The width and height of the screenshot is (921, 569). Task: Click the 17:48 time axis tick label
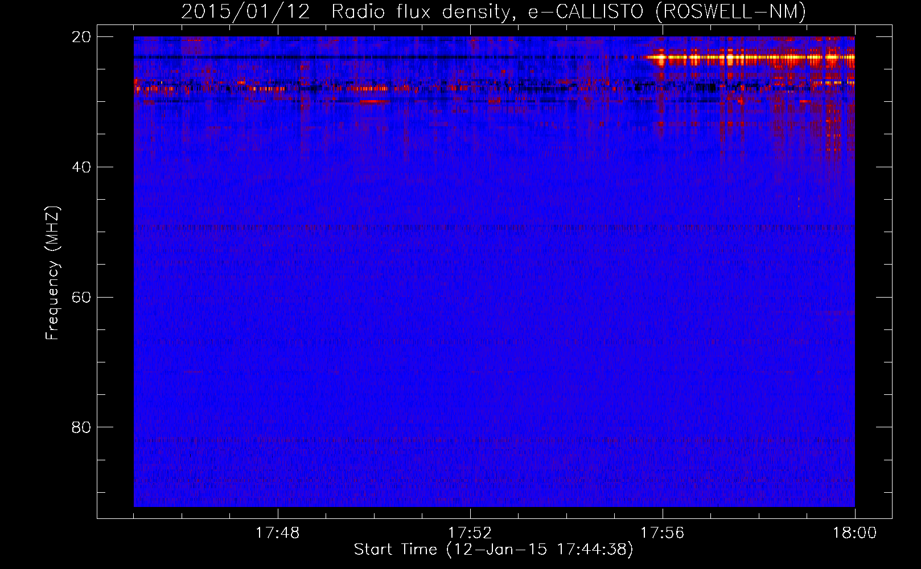[277, 533]
